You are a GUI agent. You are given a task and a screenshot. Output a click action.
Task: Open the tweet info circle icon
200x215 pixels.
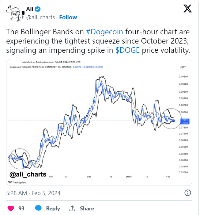pyautogui.click(x=187, y=193)
